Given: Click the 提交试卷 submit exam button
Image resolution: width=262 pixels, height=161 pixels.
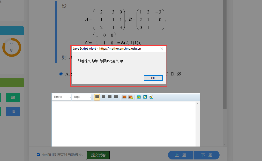Looking at the screenshot, I should (98, 155).
